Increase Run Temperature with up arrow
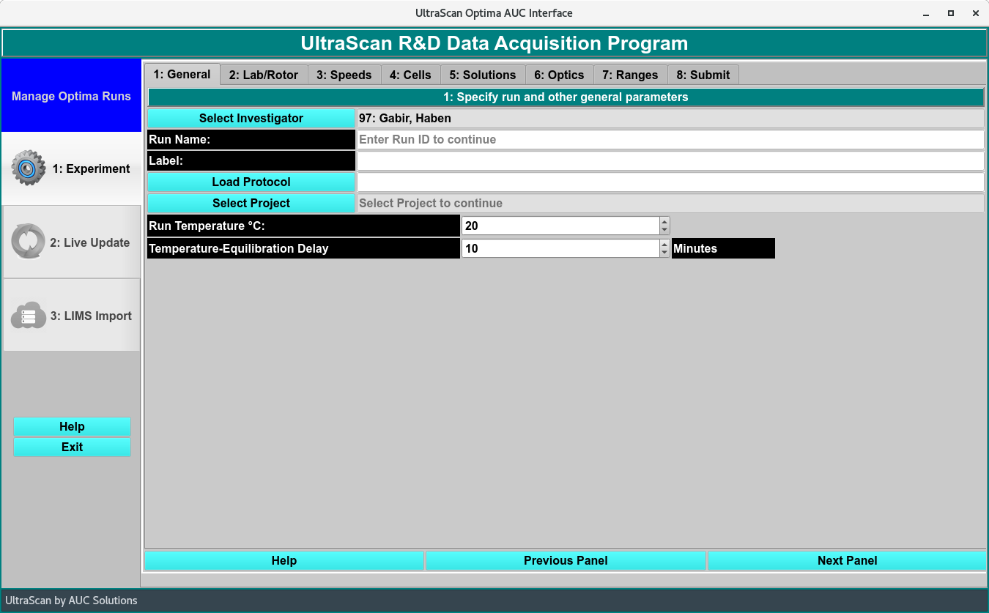Screen dimensions: 989x613 click(664, 221)
